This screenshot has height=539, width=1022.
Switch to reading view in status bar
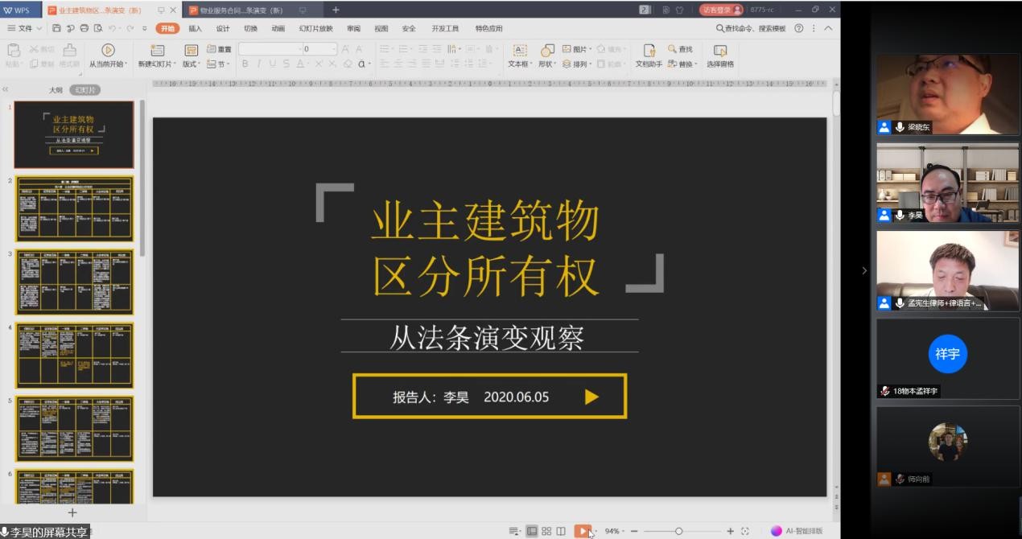pos(561,531)
